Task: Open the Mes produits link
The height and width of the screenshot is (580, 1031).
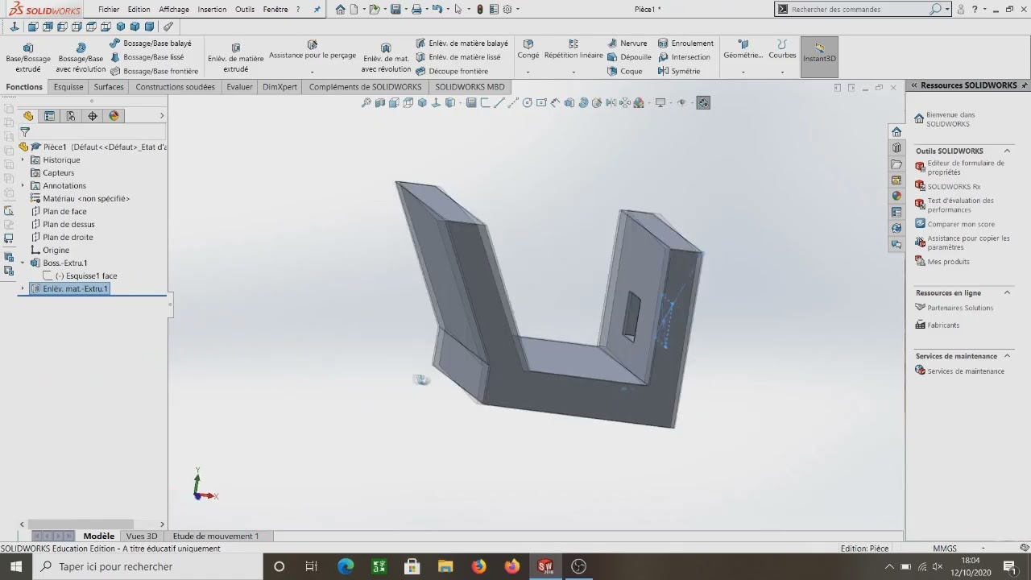Action: point(948,261)
